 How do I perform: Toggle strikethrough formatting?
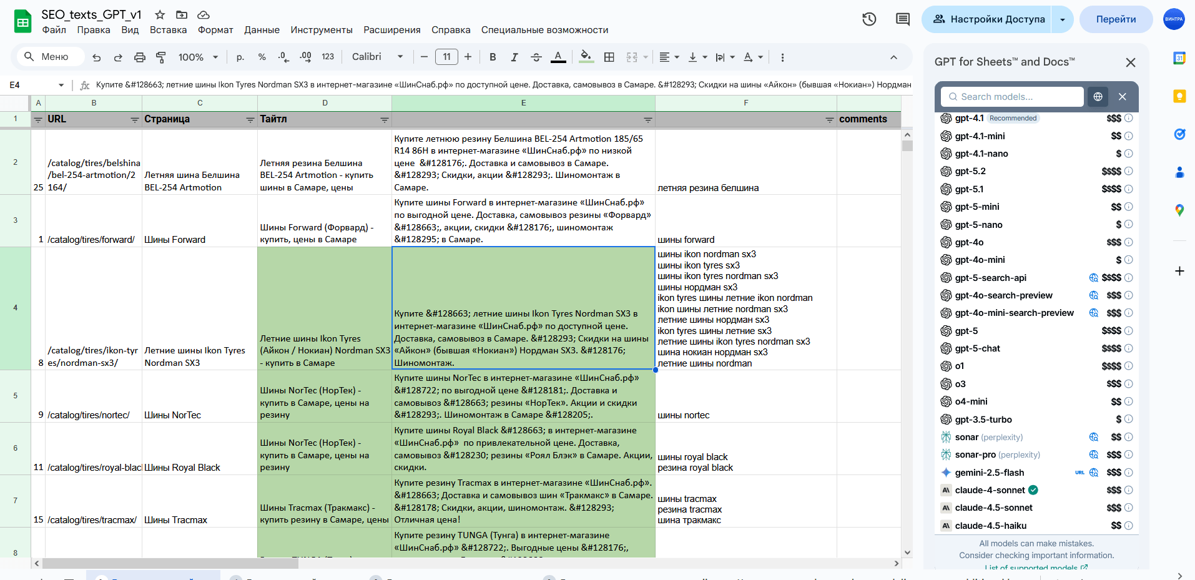tap(536, 57)
